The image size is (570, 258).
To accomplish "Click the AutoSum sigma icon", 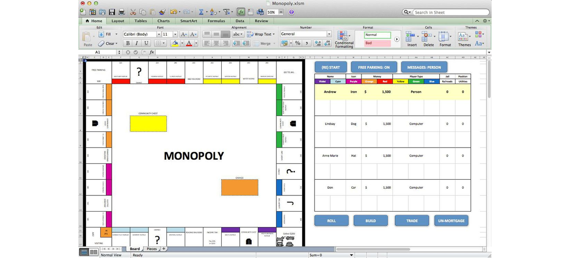I will click(x=201, y=12).
